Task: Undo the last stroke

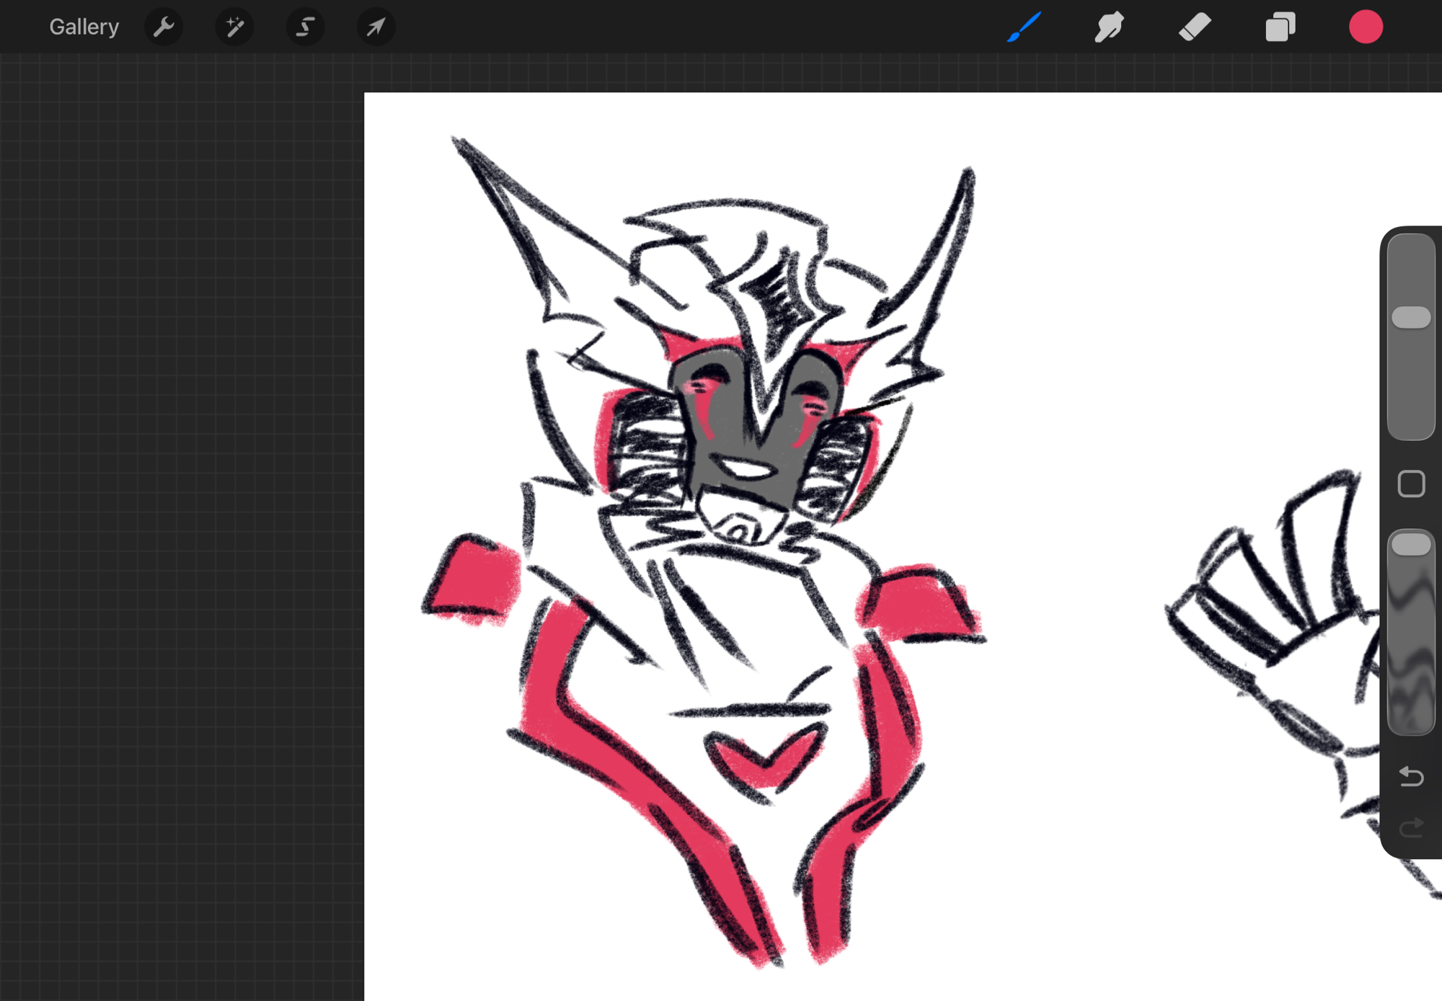Action: click(x=1411, y=776)
